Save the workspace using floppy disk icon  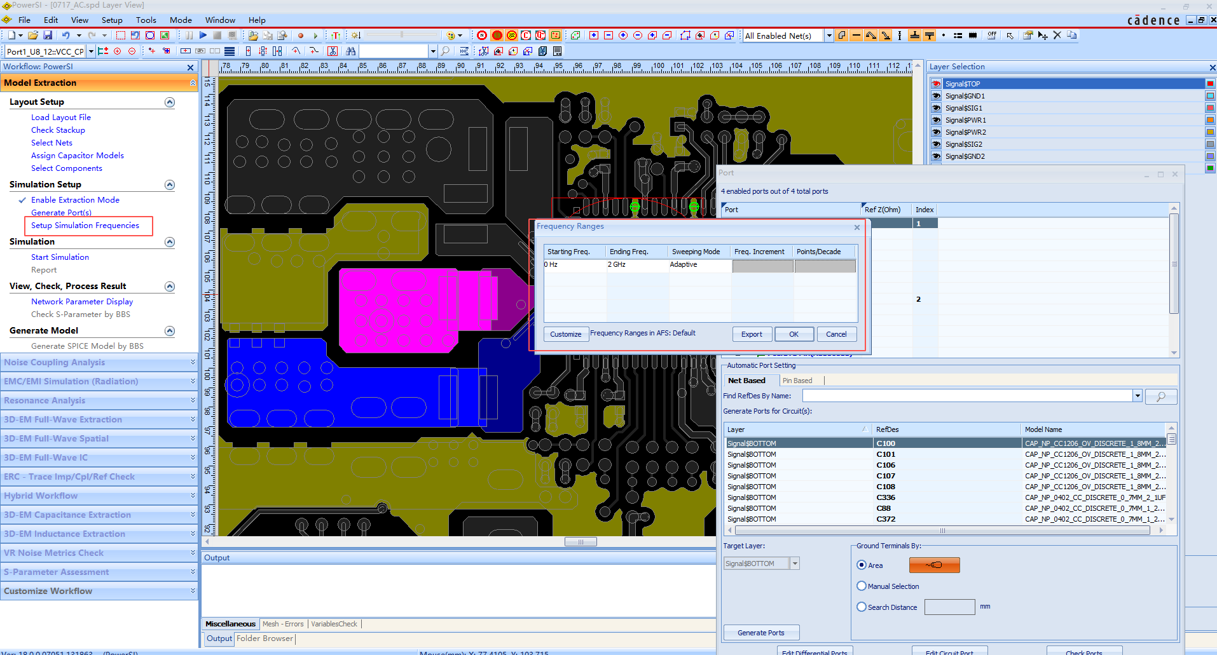(x=48, y=35)
